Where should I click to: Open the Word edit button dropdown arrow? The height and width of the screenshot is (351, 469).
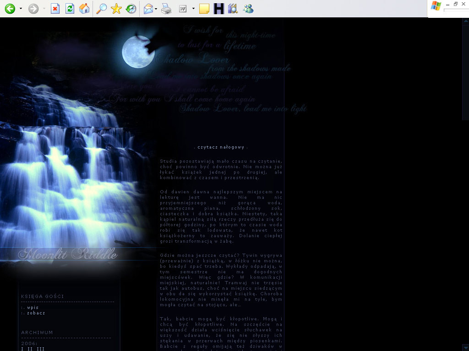(193, 9)
